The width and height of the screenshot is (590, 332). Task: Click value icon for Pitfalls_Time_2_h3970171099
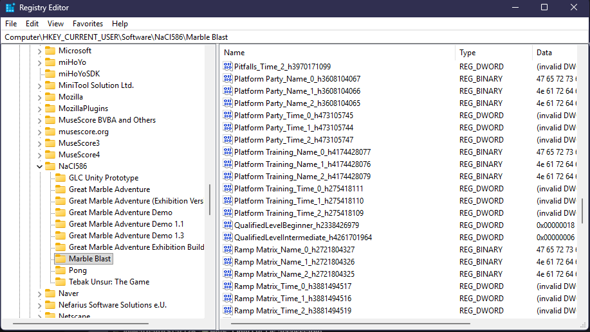(x=228, y=67)
